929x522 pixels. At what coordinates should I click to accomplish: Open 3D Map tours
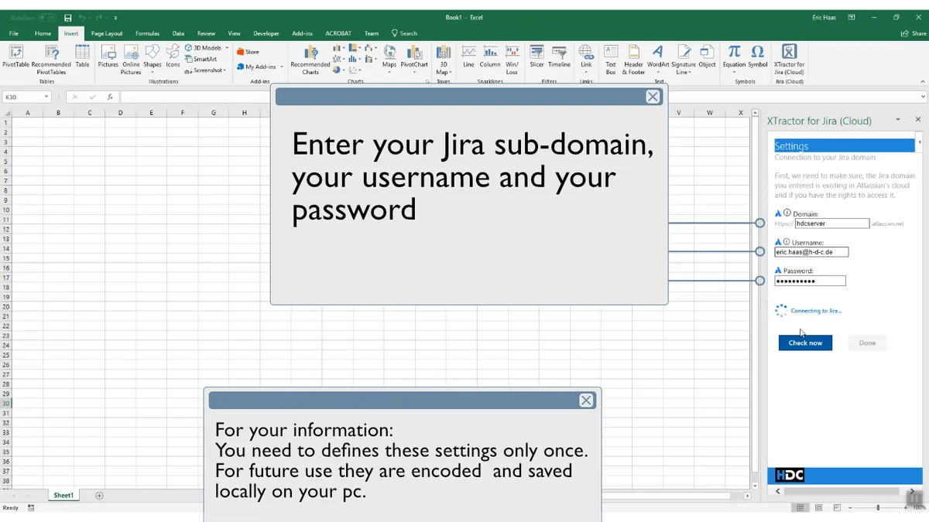(x=444, y=59)
